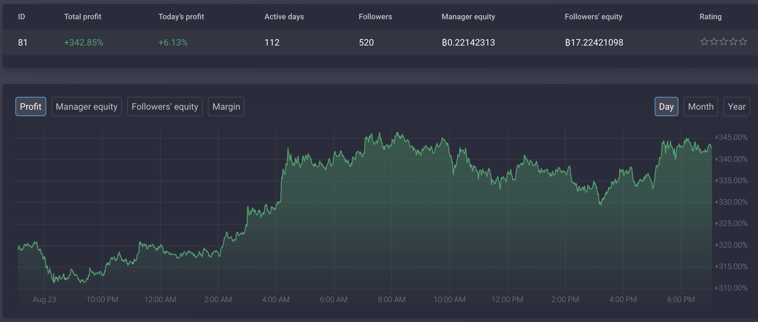Click the Active days column header
This screenshot has width=758, height=322.
pos(284,17)
